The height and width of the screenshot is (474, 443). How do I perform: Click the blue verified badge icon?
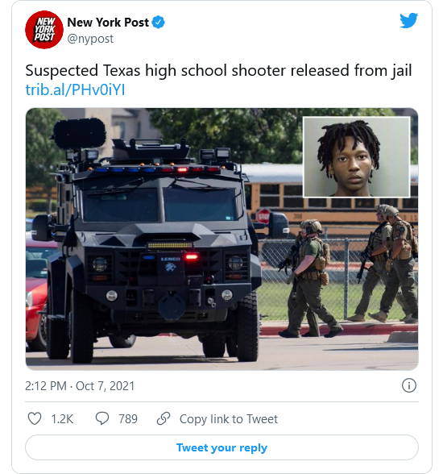[158, 23]
